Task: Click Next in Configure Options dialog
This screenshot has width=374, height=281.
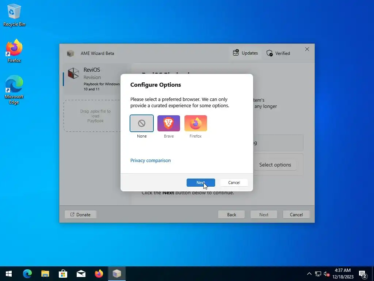Action: (x=201, y=183)
